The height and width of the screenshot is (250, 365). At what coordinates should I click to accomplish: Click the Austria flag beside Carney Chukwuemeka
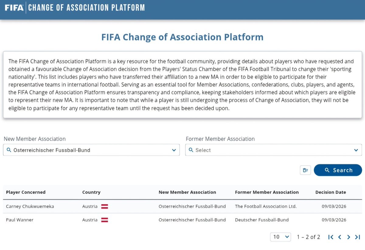click(105, 207)
